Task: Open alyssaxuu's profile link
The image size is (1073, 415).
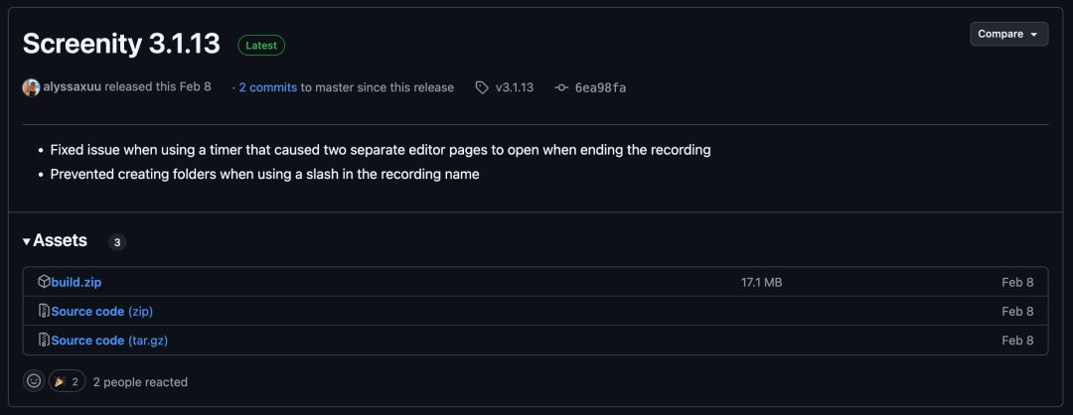Action: [72, 87]
